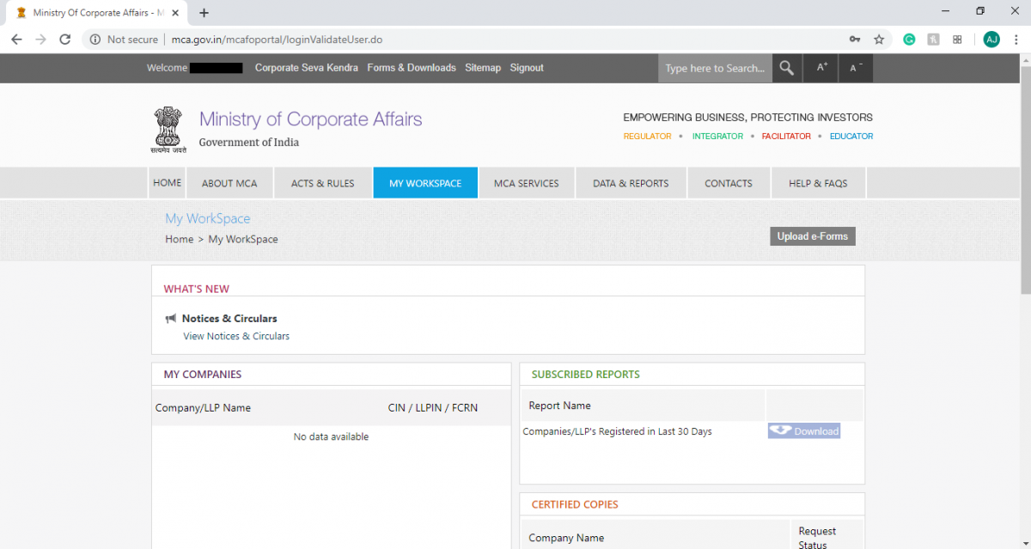Reload the page with the refresh icon

[65, 39]
